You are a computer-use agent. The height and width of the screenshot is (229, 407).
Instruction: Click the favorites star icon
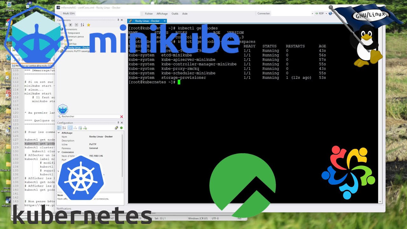tap(88, 25)
